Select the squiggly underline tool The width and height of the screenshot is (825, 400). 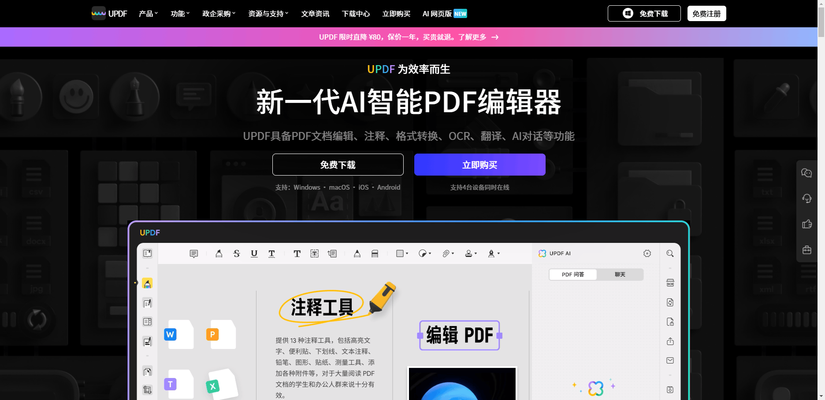(x=272, y=253)
